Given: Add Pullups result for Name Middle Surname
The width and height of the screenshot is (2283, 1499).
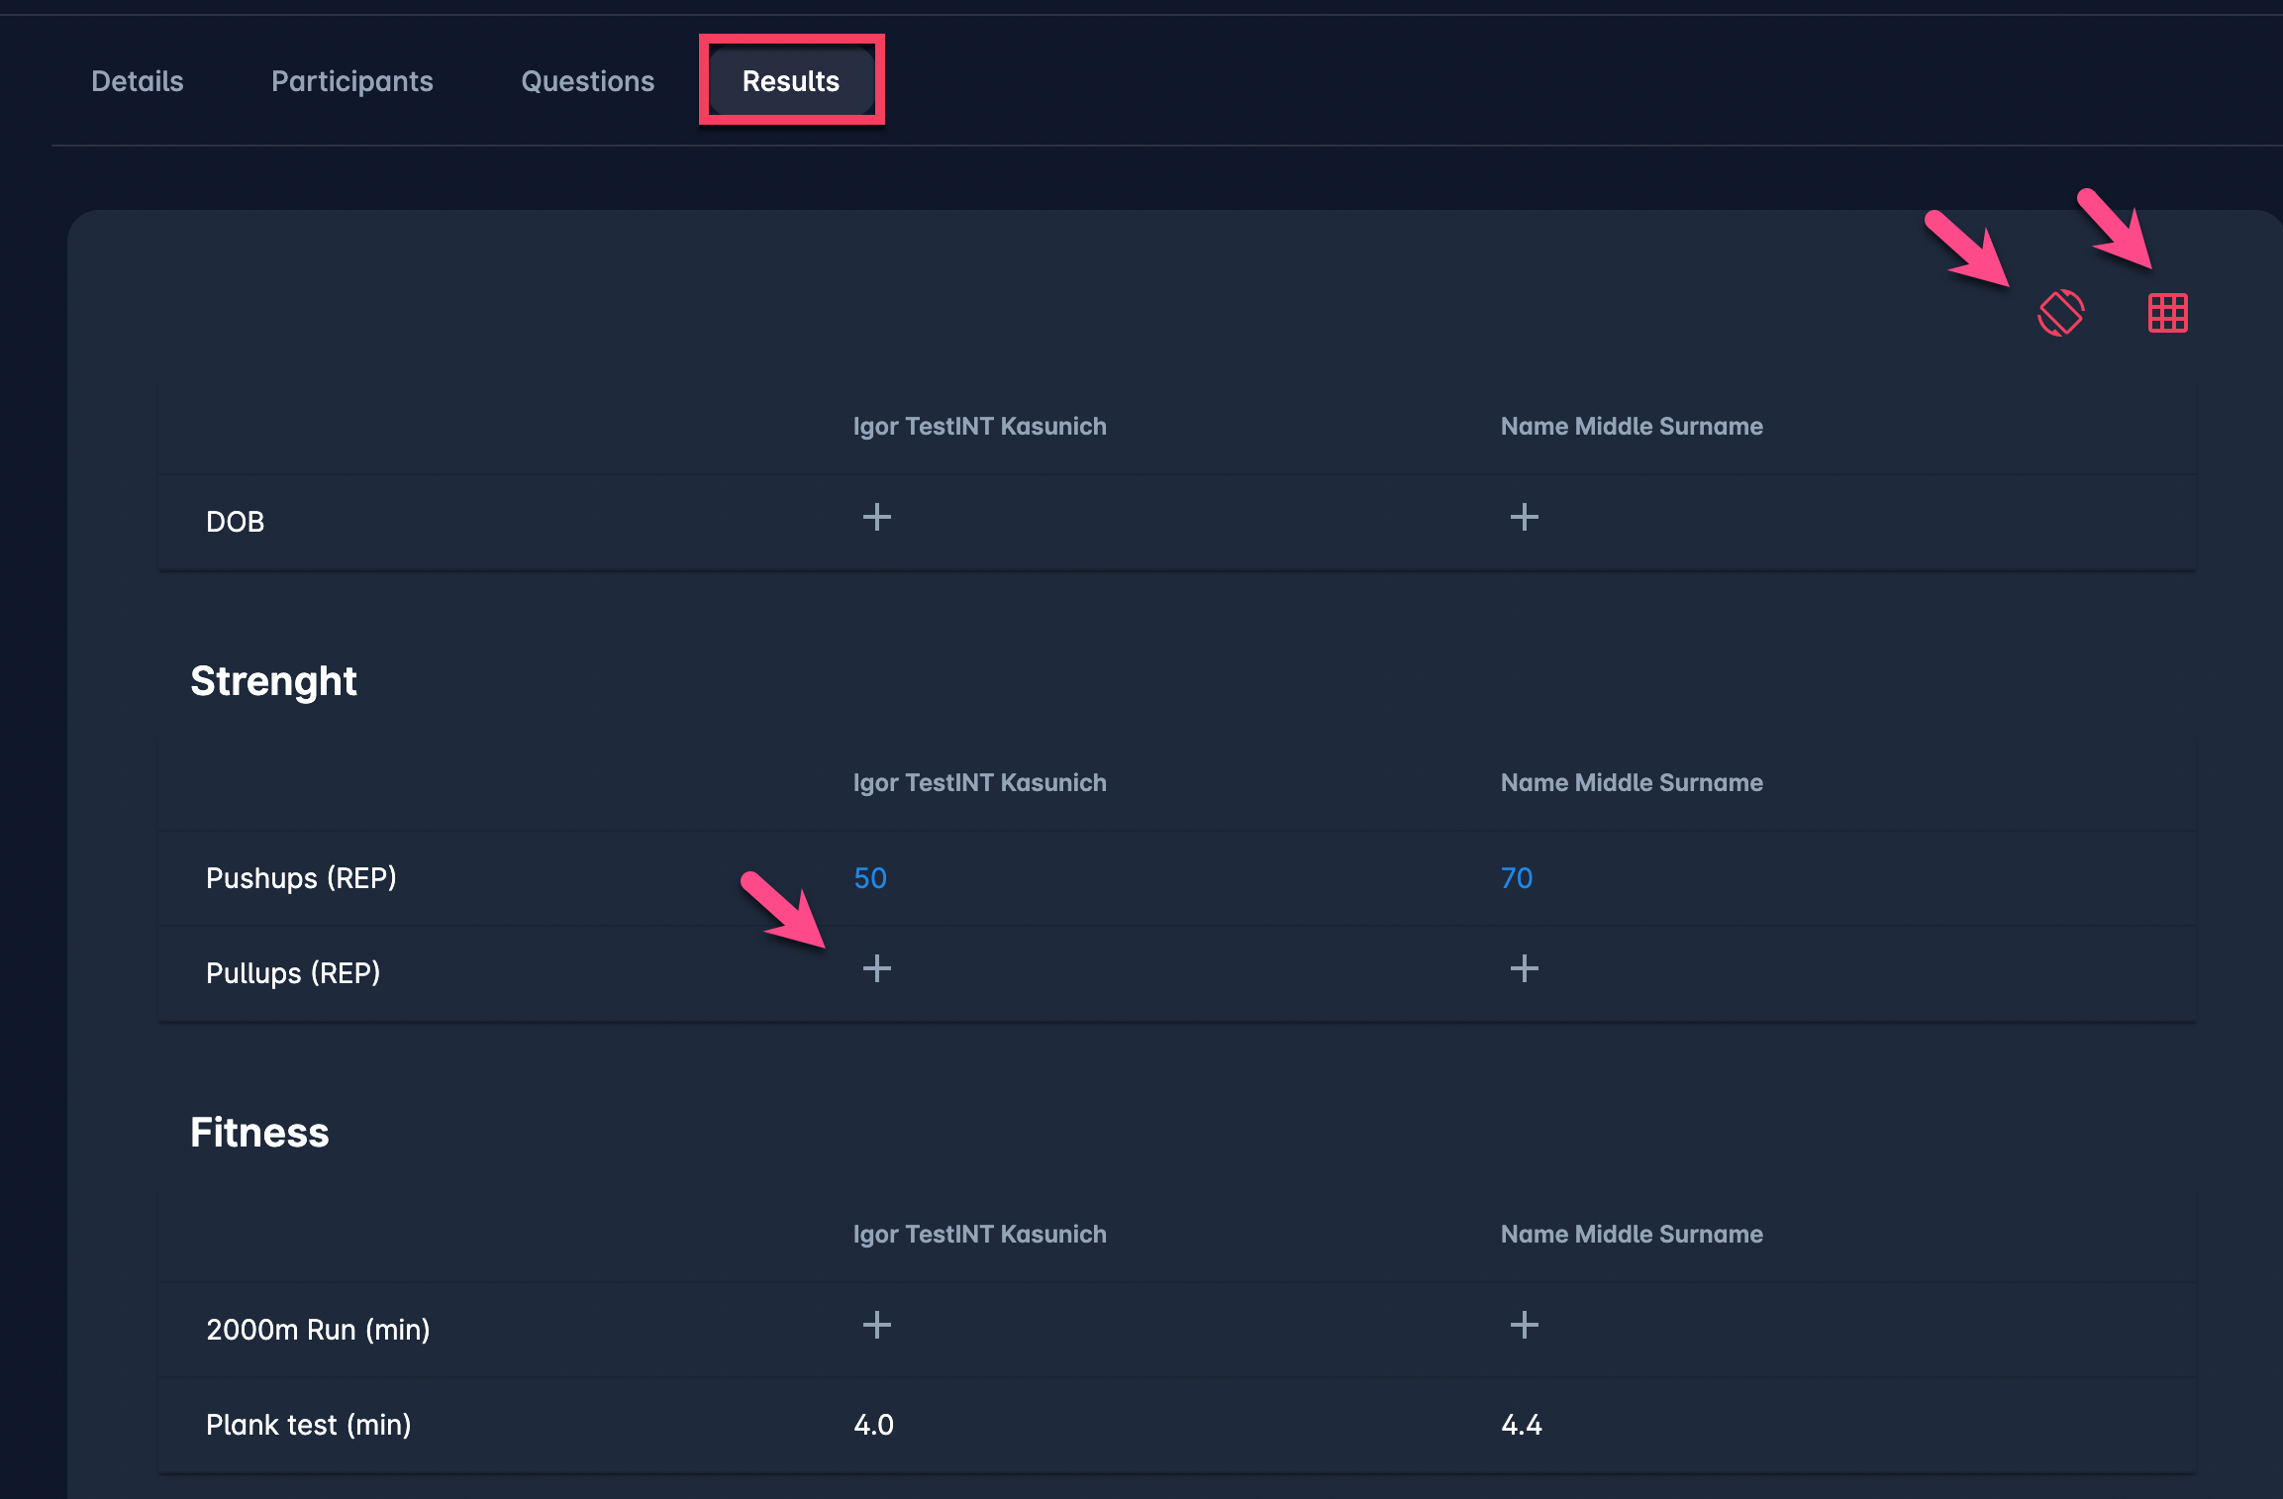Looking at the screenshot, I should pos(1524,968).
